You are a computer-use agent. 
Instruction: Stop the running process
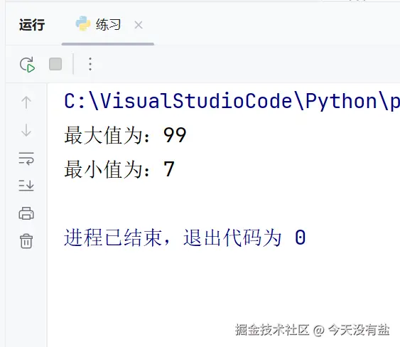(x=55, y=64)
